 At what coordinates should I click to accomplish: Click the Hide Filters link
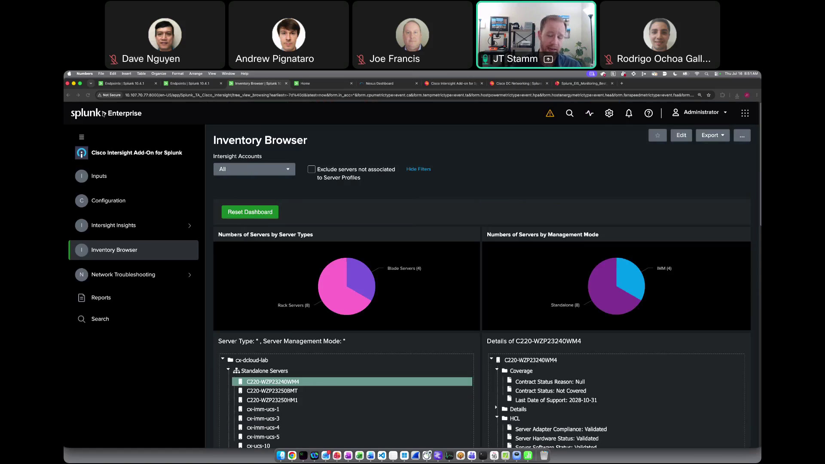tap(419, 169)
